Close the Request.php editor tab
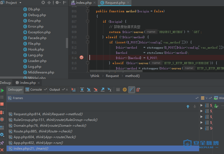This screenshot has height=154, width=224. (128, 3)
